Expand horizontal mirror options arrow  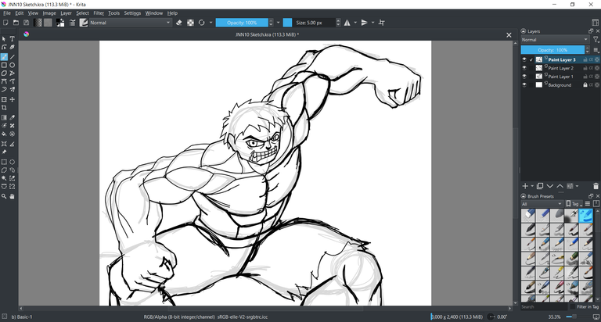coord(355,23)
